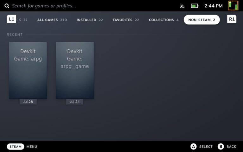This screenshot has height=152, width=243.
Task: Click the Jul 28 date badge
Action: click(x=28, y=102)
